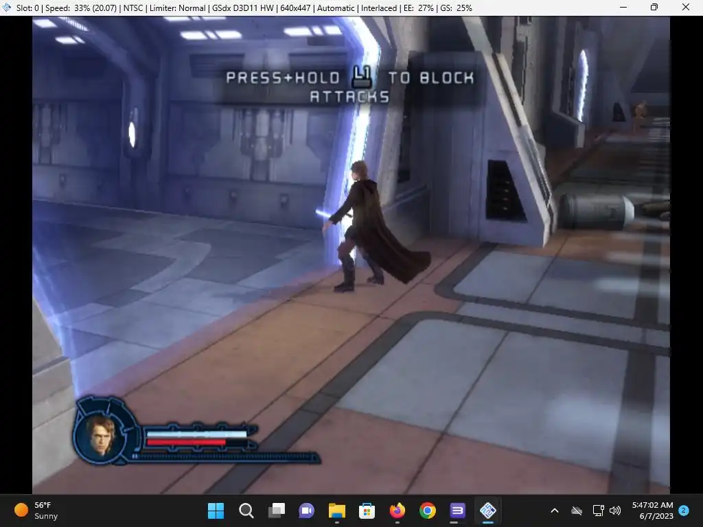The height and width of the screenshot is (527, 703).
Task: Open the purple notes app on the taskbar
Action: click(457, 511)
